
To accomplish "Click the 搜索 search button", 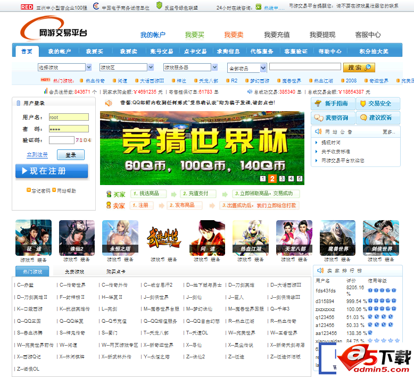I will click(359, 68).
